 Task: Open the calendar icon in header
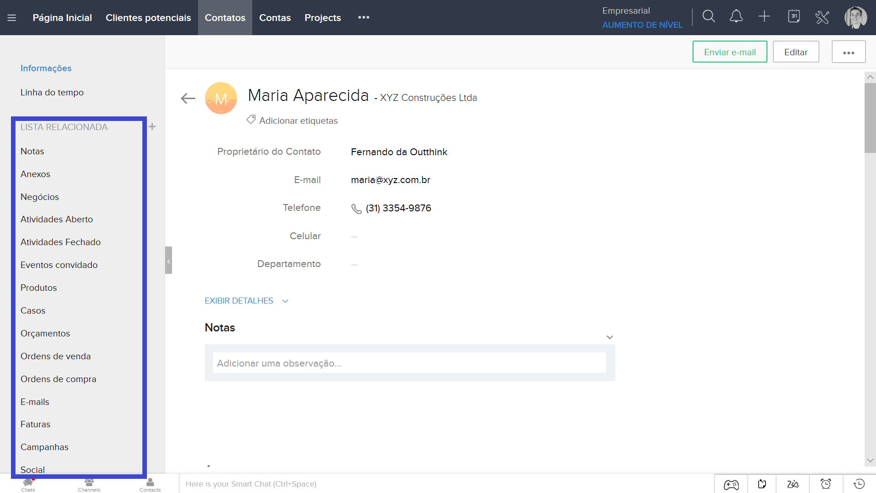794,17
